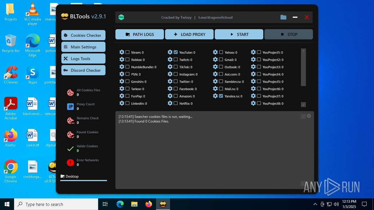Open gear settings for YouProject5

coord(253,81)
